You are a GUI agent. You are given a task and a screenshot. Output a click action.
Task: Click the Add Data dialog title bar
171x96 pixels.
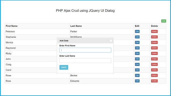[x=85, y=41]
